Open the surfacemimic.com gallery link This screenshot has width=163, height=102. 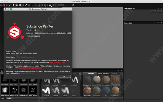30,68
